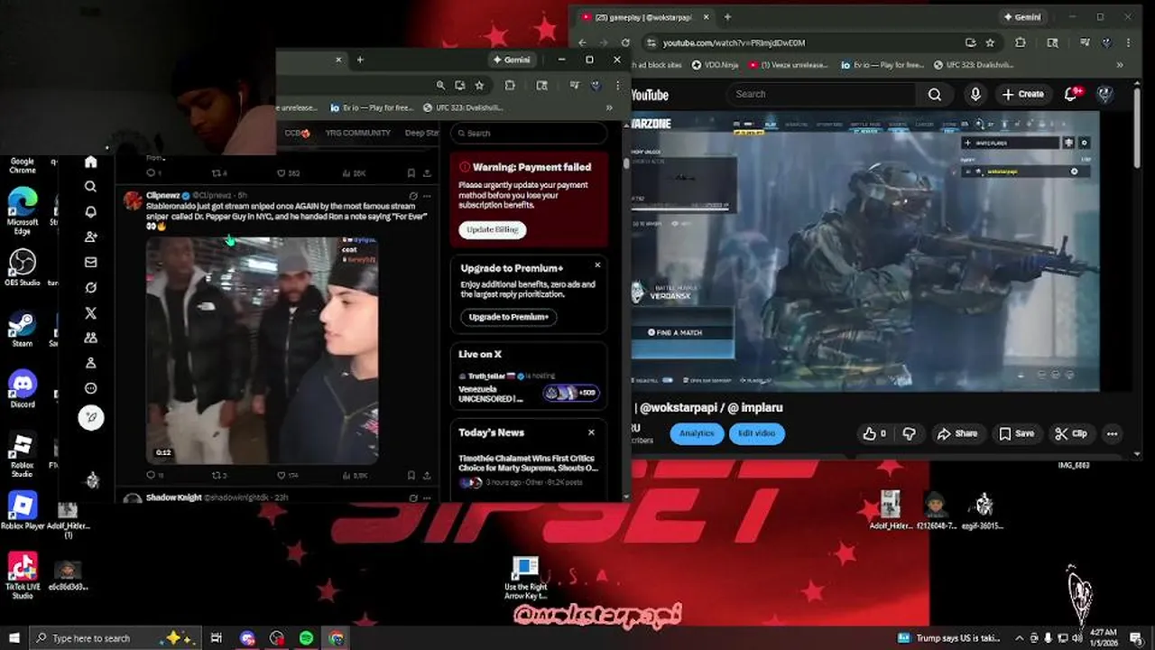
Task: Reload the YouTube page
Action: coord(625,42)
